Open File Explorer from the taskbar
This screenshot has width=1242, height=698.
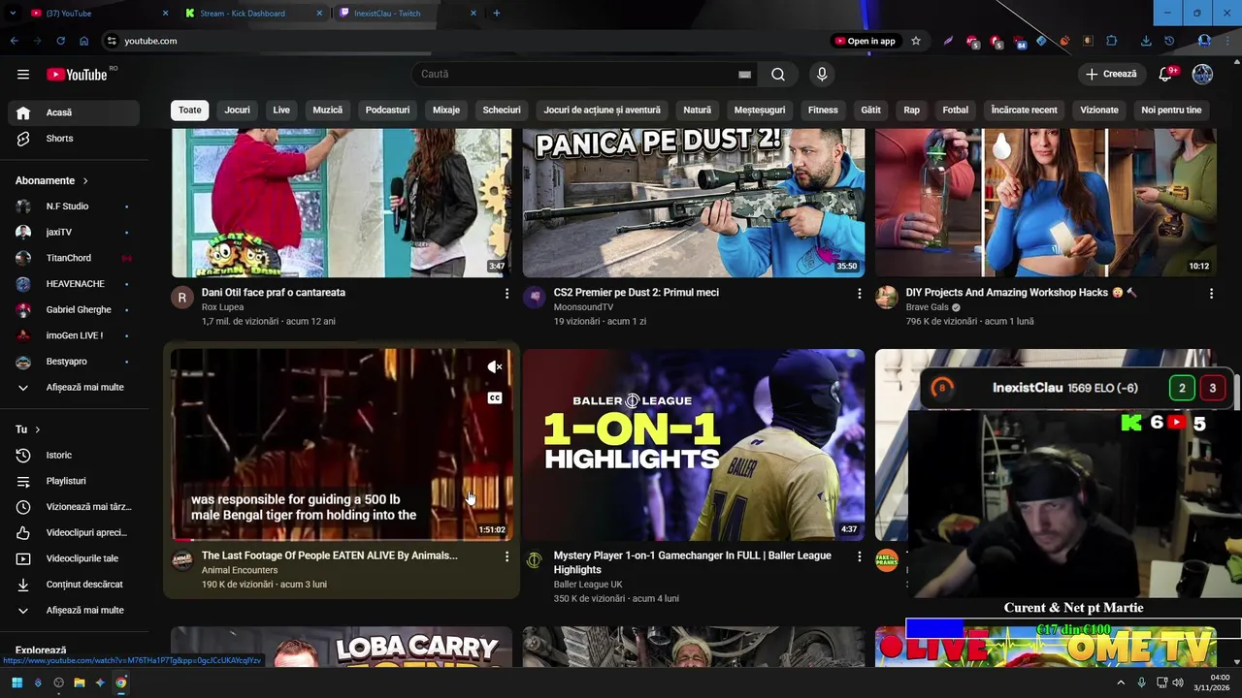[x=80, y=682]
